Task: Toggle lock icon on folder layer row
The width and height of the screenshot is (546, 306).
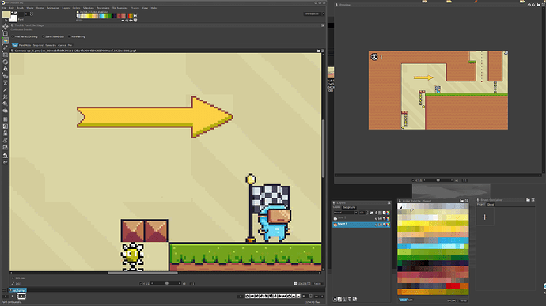Action: pos(376,218)
